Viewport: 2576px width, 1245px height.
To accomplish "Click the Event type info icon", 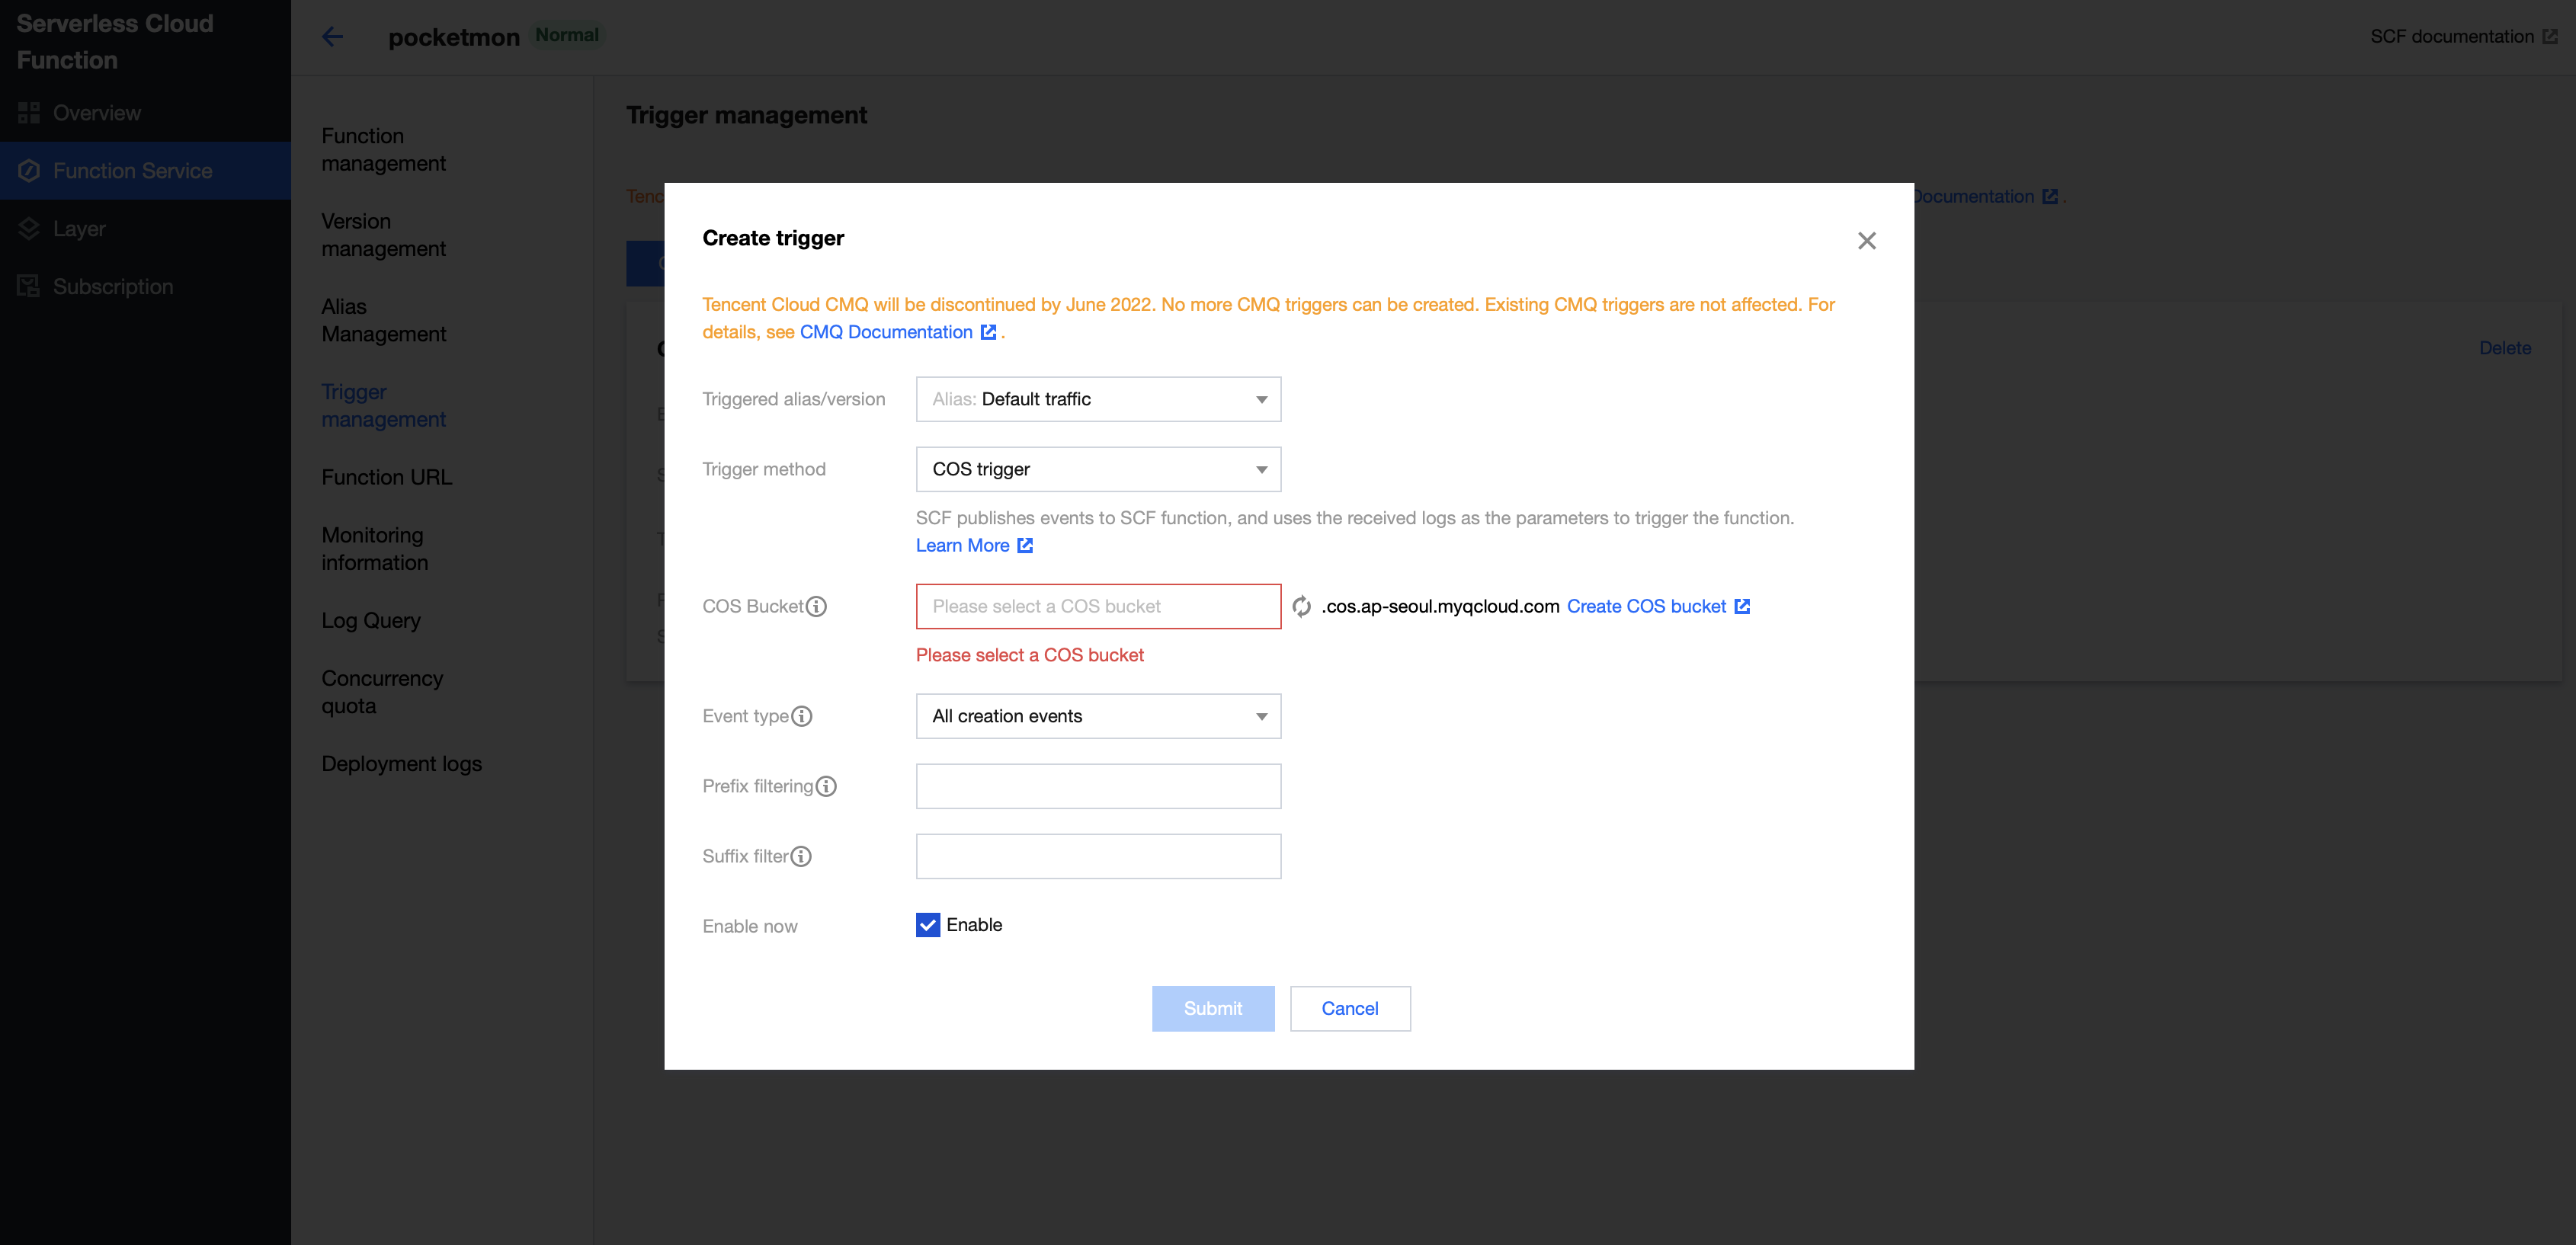I will coord(801,716).
